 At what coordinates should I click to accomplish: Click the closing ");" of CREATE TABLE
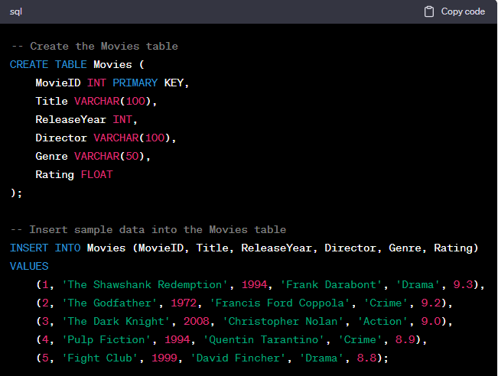click(x=16, y=193)
